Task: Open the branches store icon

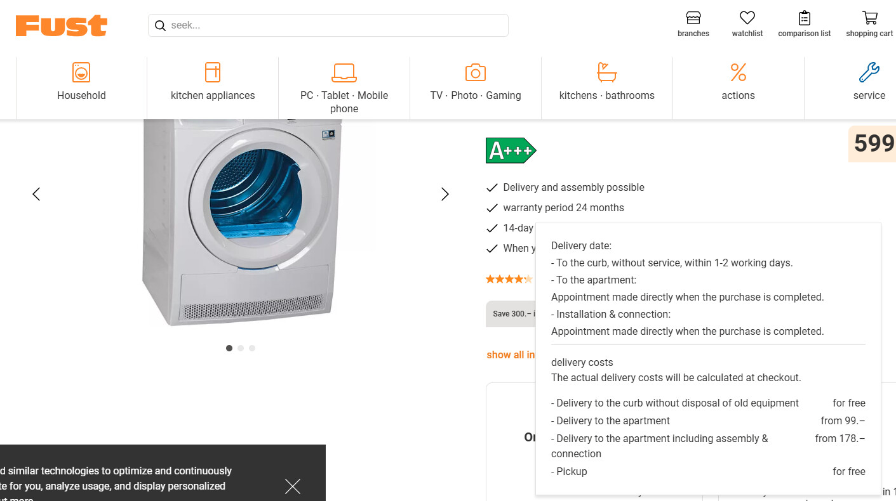Action: coord(693,18)
